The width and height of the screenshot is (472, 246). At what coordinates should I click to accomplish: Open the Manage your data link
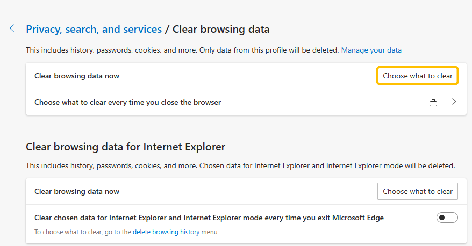click(371, 50)
